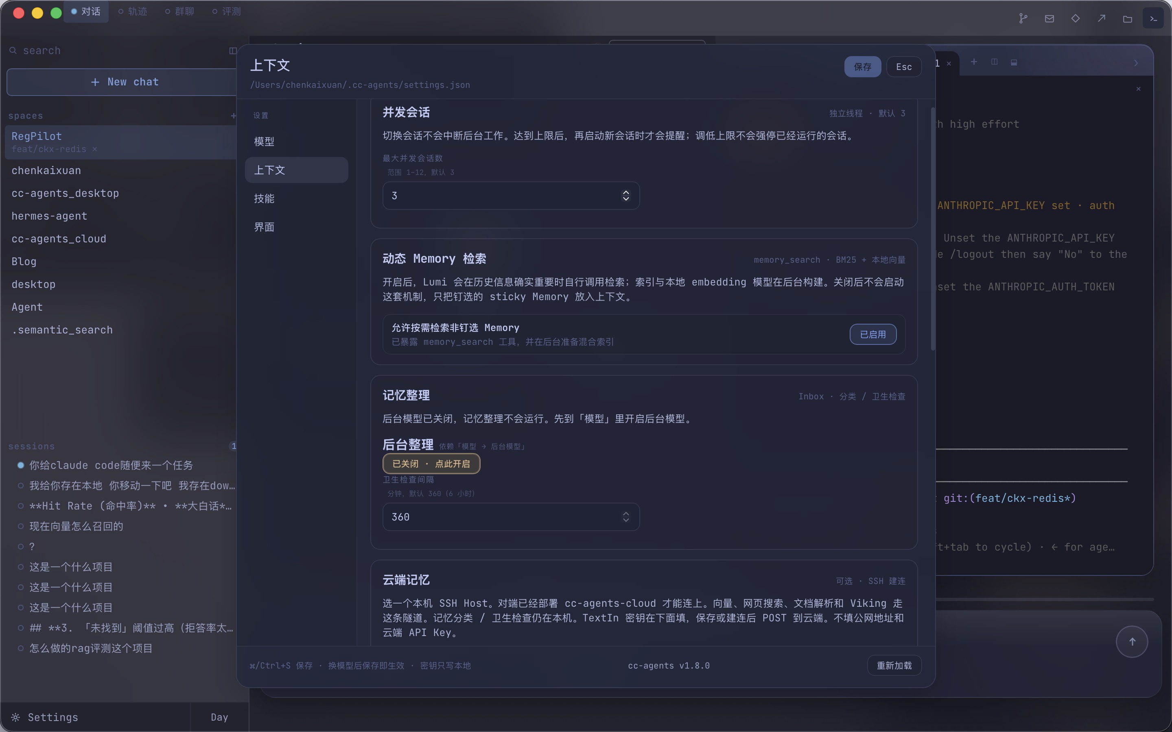This screenshot has width=1172, height=732.
Task: Click the settings dialog scrollbar
Action: point(933,229)
